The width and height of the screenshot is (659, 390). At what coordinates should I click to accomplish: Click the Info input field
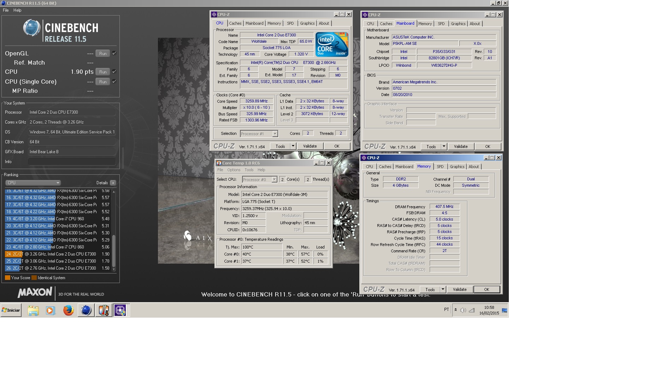click(72, 162)
